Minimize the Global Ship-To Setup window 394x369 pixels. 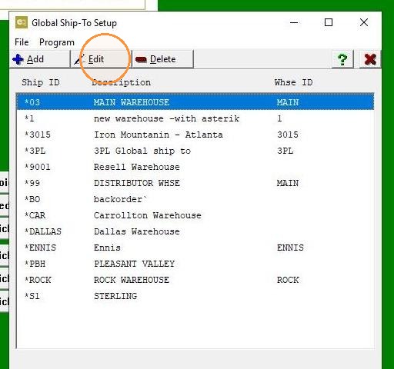tap(294, 22)
